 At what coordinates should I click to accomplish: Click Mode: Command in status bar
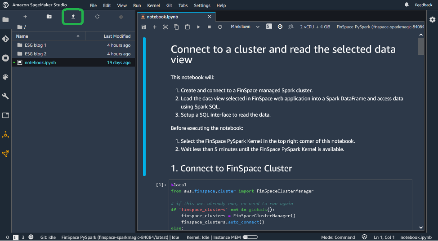click(x=338, y=237)
